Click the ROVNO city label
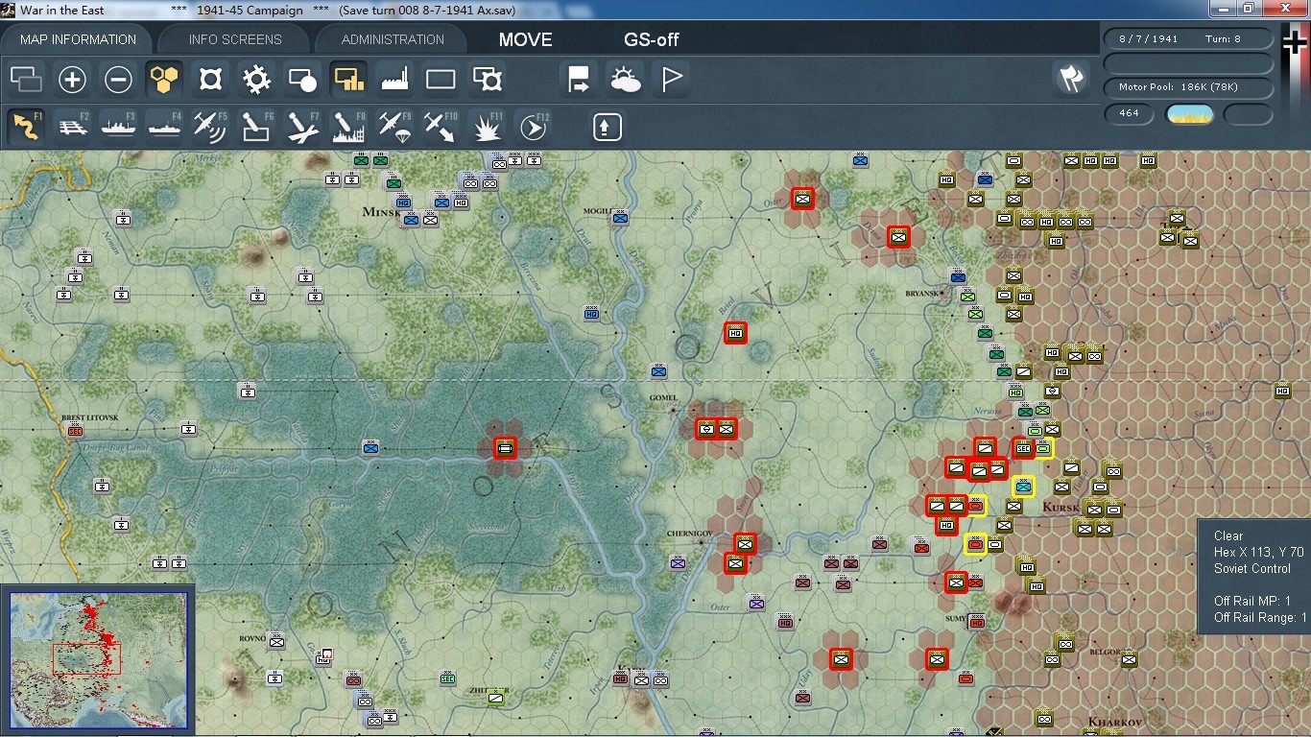 pyautogui.click(x=252, y=638)
